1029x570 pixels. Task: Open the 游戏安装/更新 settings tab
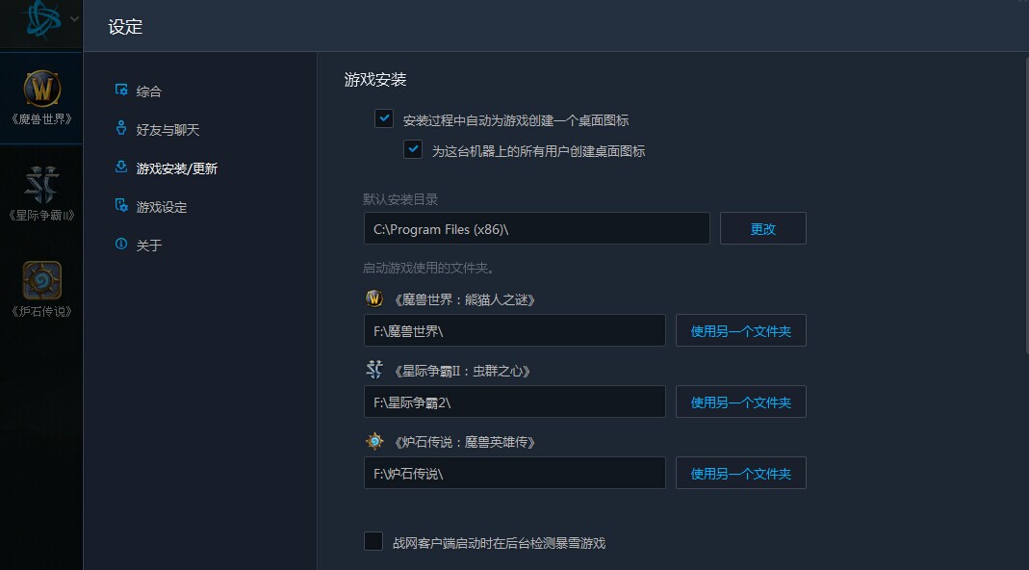tap(176, 168)
